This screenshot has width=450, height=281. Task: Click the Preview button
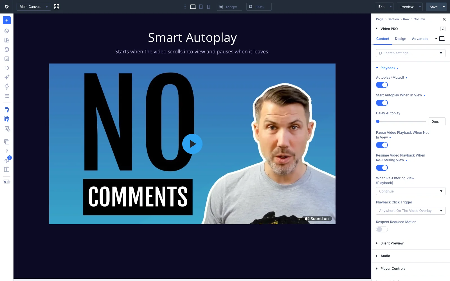pyautogui.click(x=407, y=7)
